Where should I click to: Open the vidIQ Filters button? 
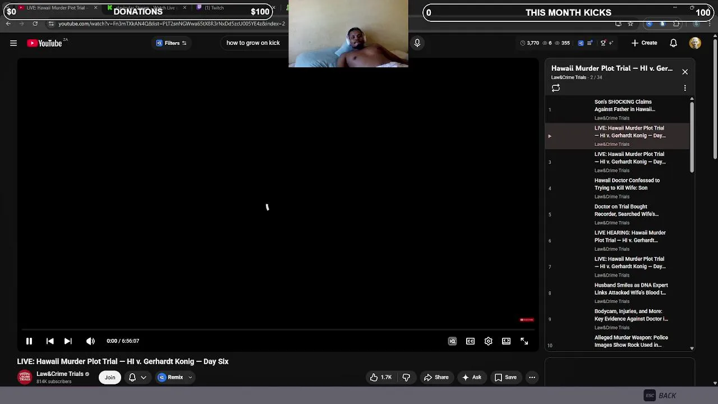pyautogui.click(x=172, y=43)
